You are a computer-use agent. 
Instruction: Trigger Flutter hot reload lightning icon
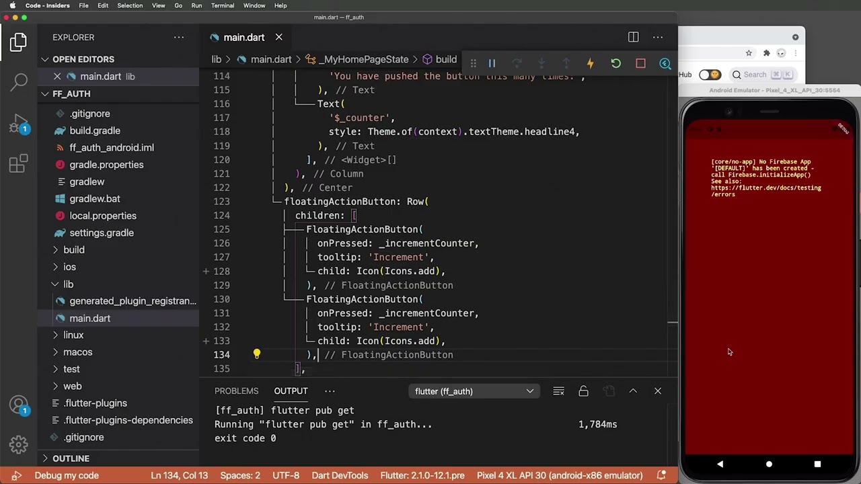[x=591, y=63]
